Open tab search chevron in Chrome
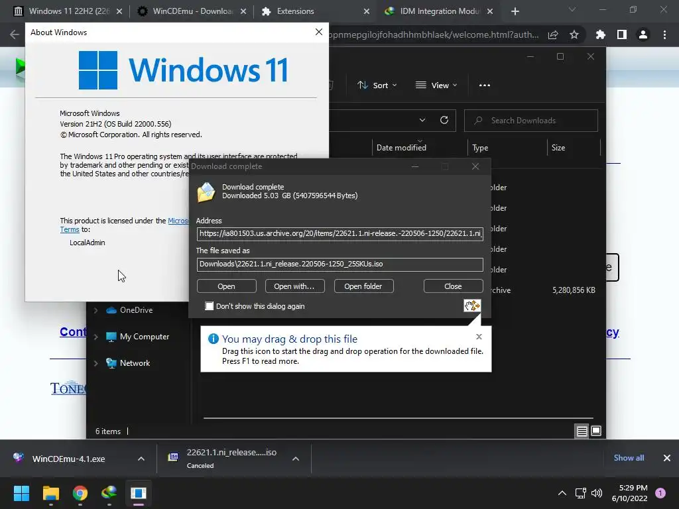Image resolution: width=679 pixels, height=509 pixels. [572, 9]
